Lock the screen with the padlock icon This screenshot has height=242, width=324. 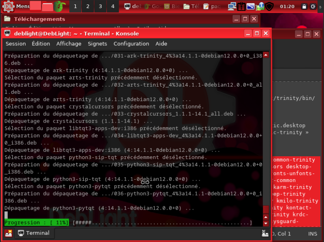(x=304, y=6)
